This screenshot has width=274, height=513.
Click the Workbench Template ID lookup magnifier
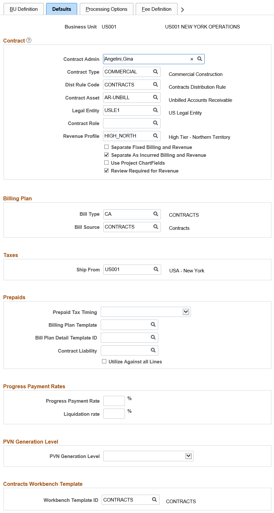point(154,500)
